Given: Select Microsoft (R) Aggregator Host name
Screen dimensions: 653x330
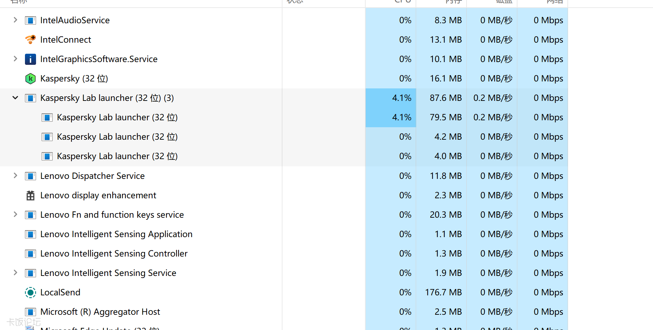Looking at the screenshot, I should point(100,312).
